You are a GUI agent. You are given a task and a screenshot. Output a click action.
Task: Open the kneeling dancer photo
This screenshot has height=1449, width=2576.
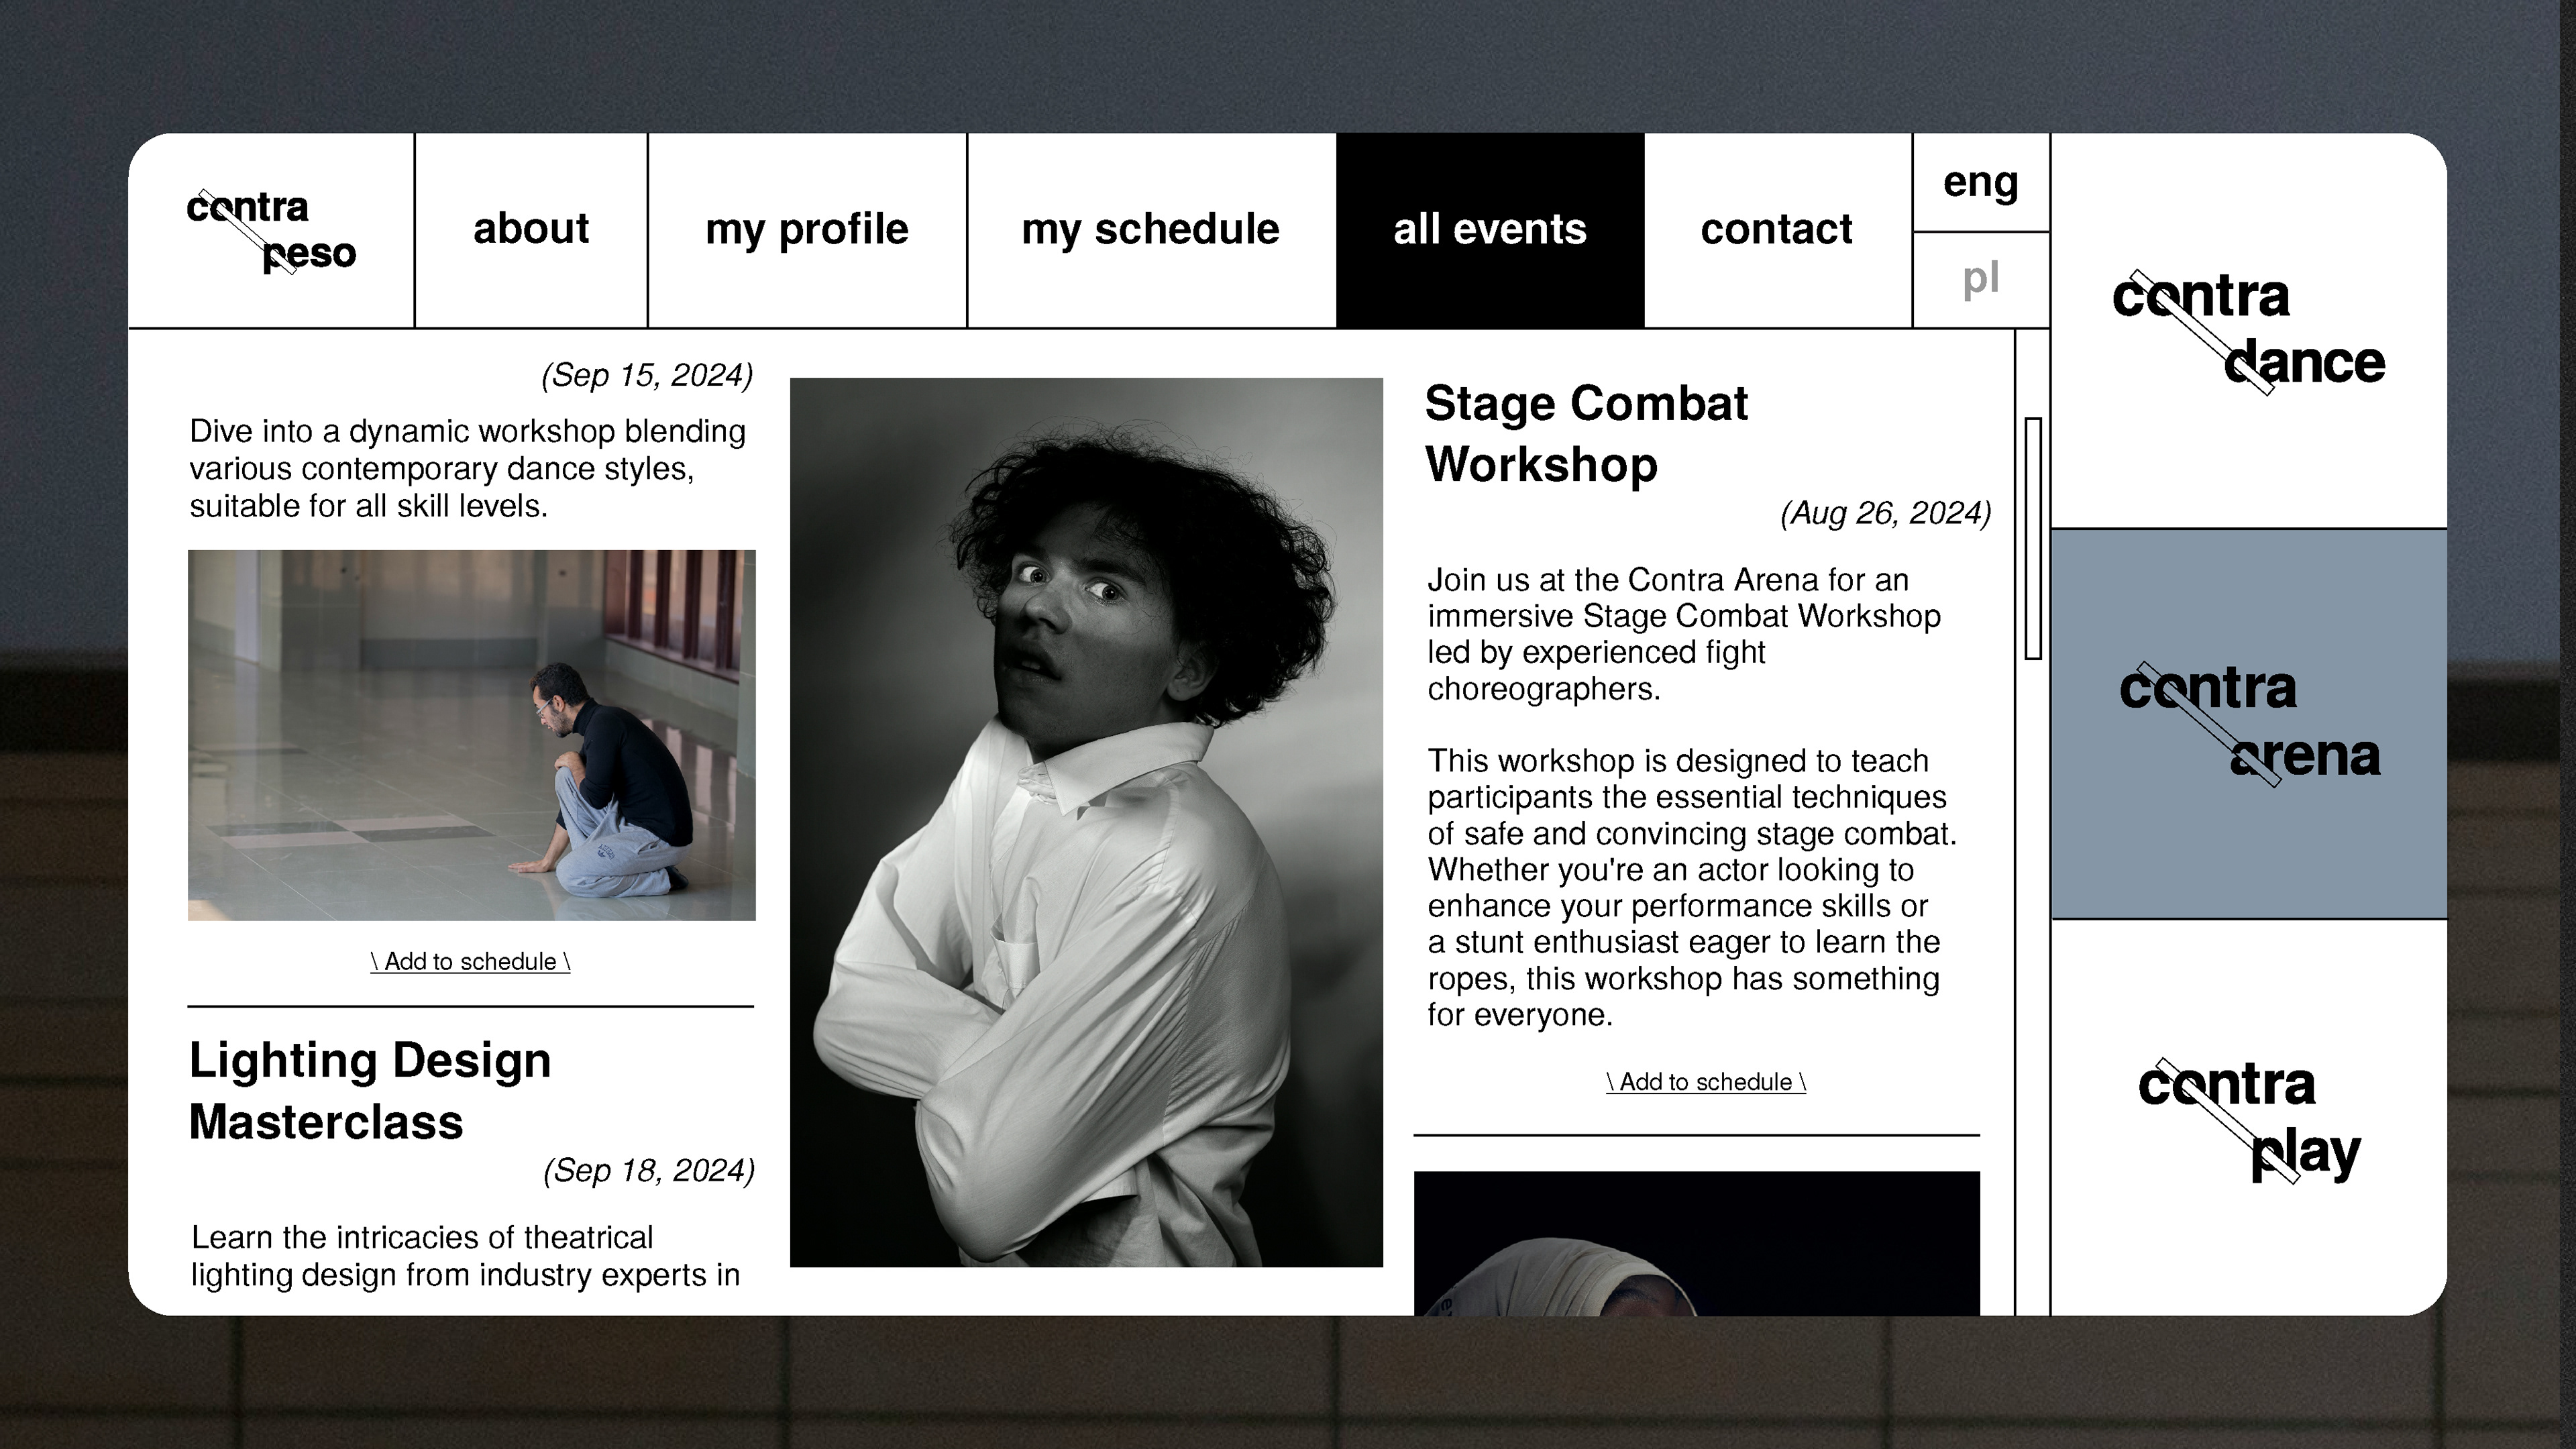click(472, 735)
